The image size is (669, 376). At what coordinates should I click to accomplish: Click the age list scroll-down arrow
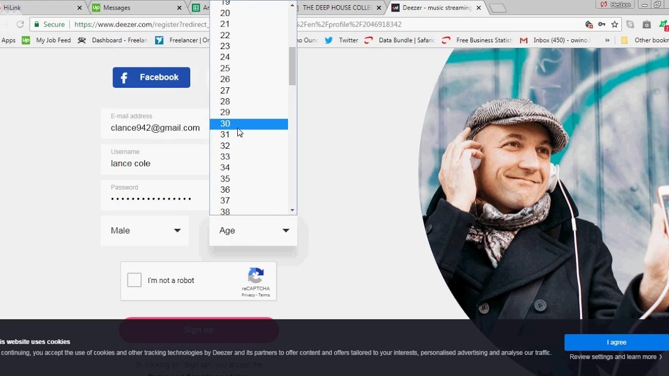tap(292, 210)
